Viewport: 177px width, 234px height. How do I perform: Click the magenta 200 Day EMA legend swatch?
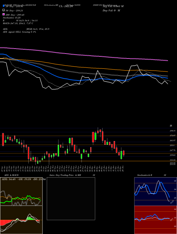click(x=4, y=14)
